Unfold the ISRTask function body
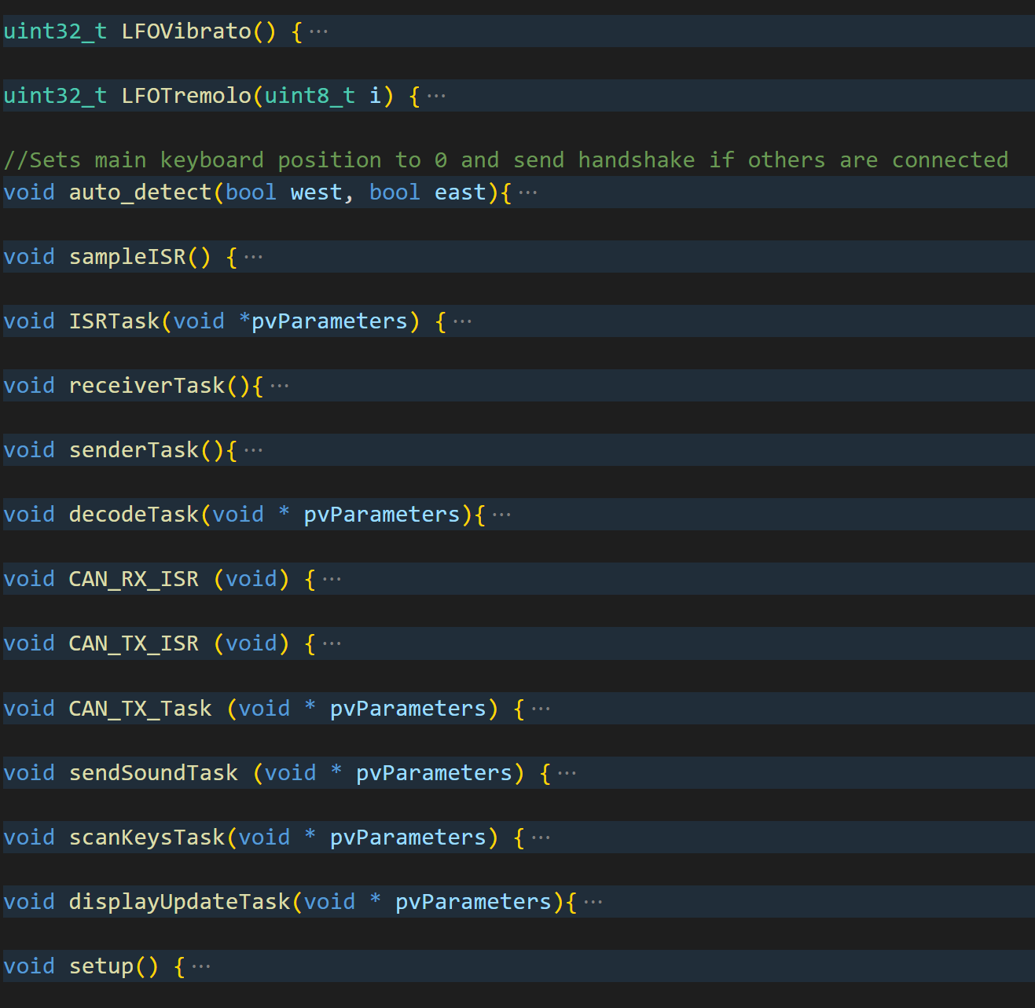This screenshot has height=1008, width=1035. tap(462, 322)
